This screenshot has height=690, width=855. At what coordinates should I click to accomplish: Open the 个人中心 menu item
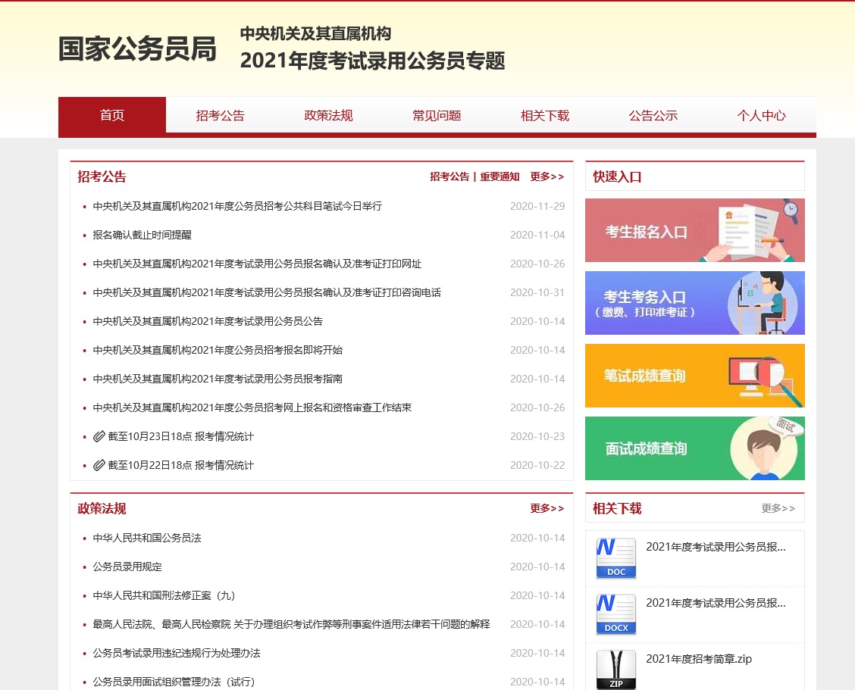tap(762, 115)
